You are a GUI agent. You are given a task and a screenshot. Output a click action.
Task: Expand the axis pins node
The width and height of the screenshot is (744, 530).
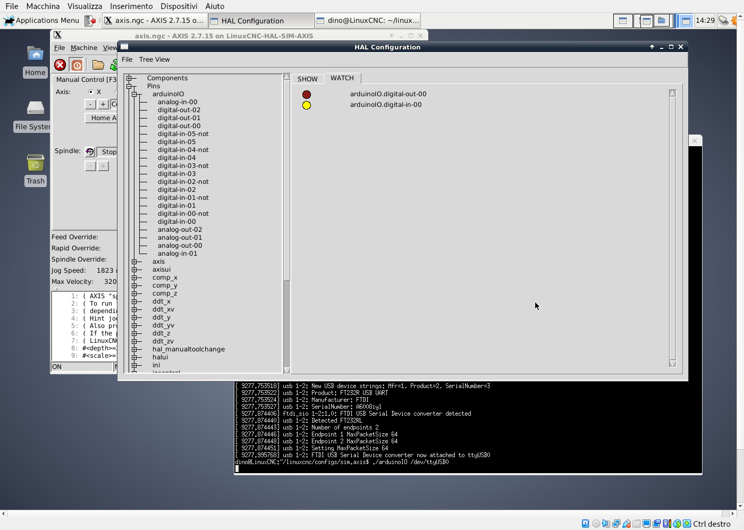click(x=134, y=262)
